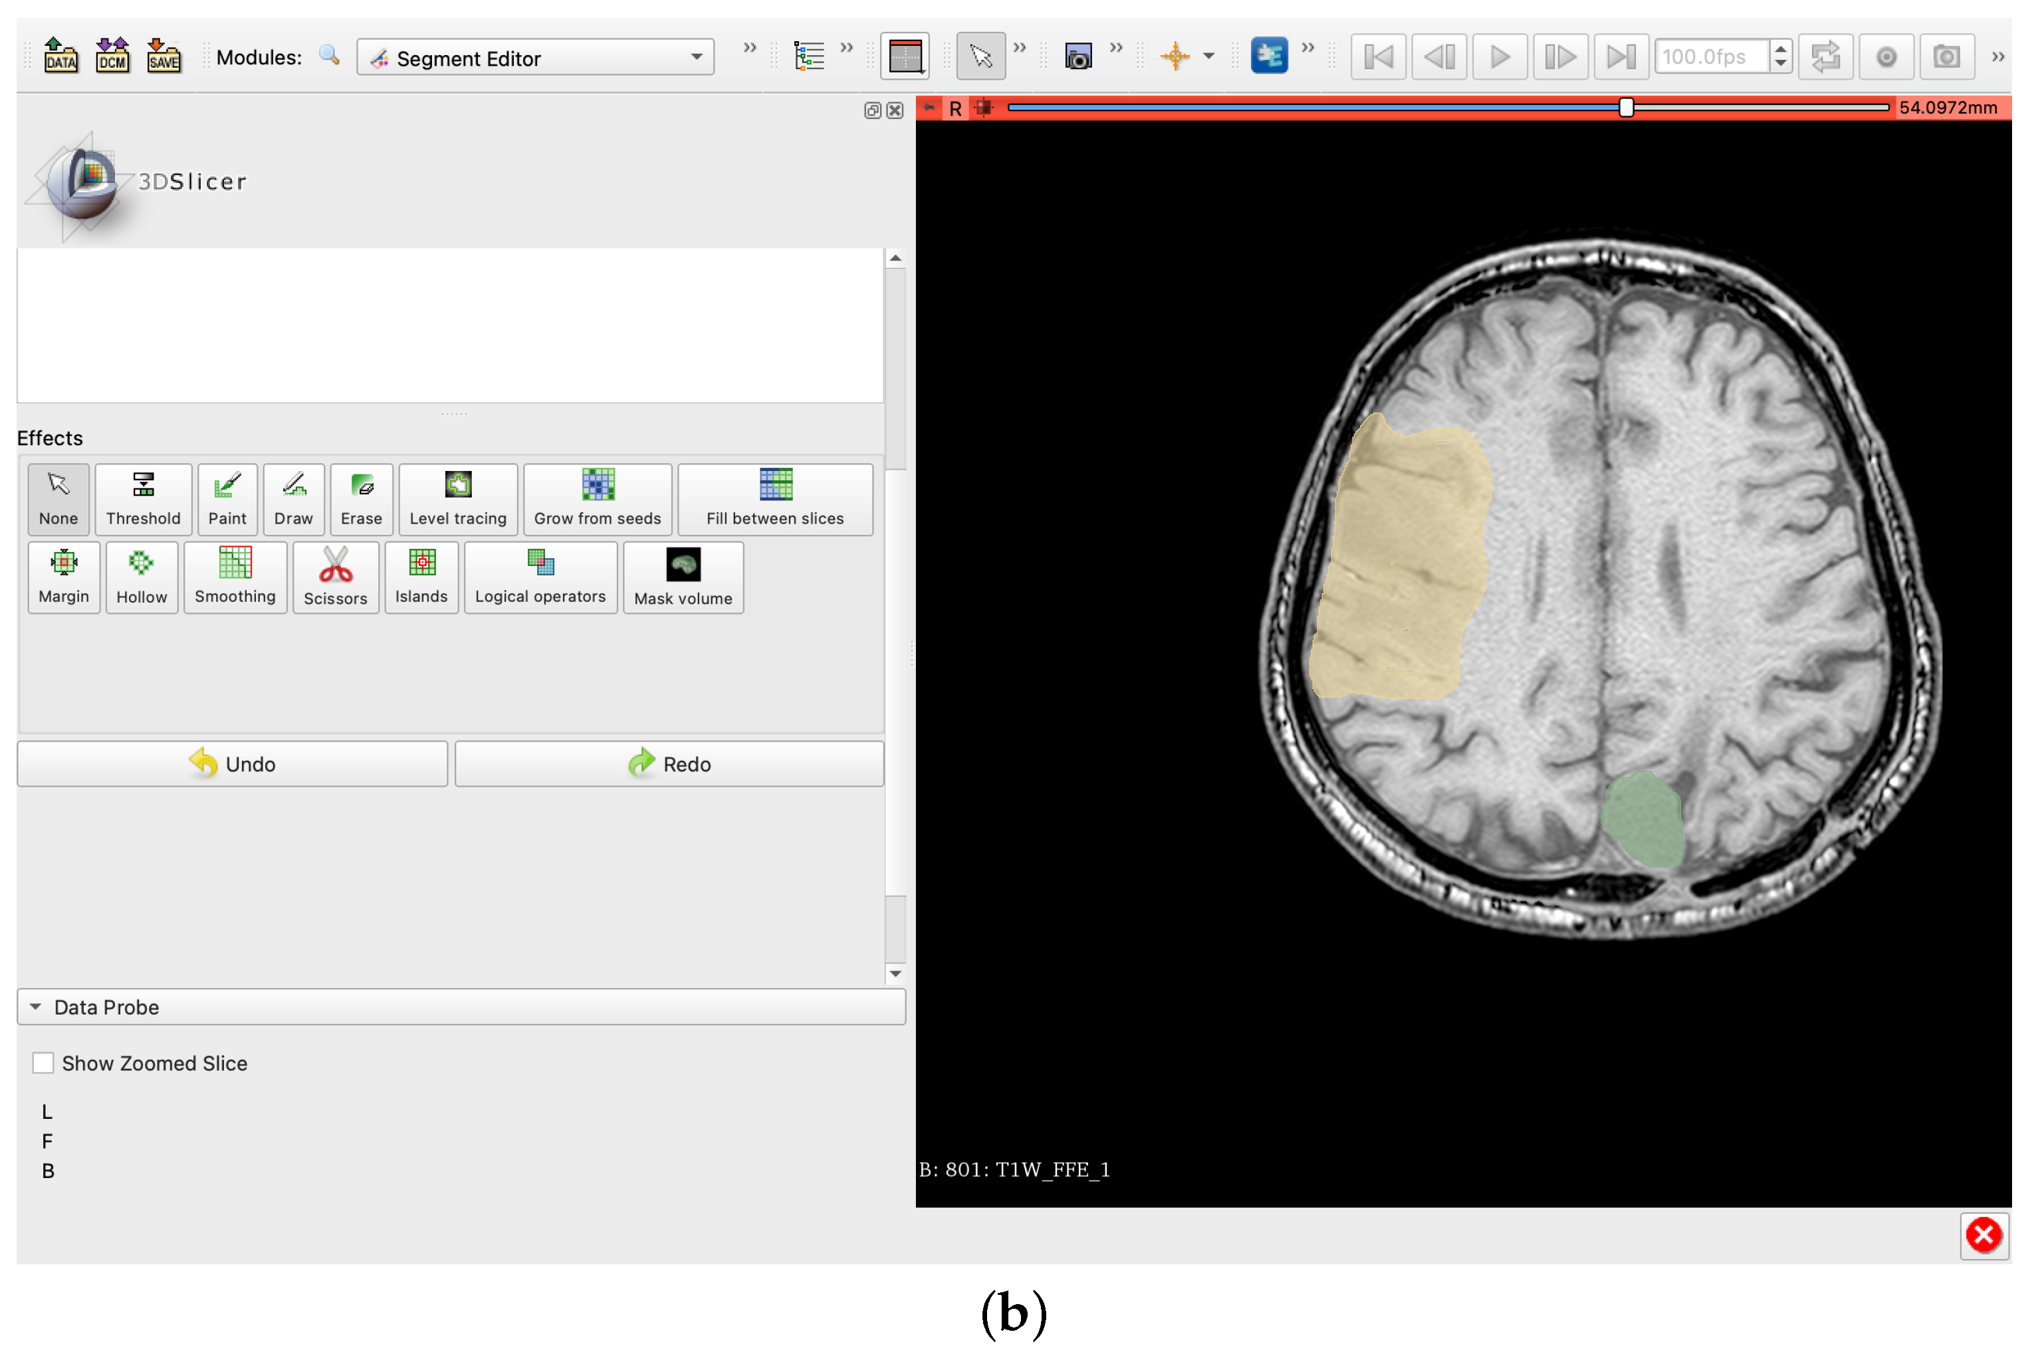Select the Paint effect tool

point(226,498)
